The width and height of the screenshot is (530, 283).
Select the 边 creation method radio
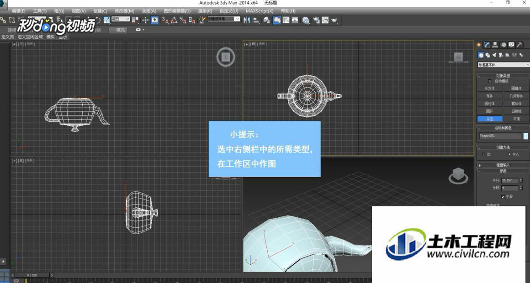coord(484,154)
